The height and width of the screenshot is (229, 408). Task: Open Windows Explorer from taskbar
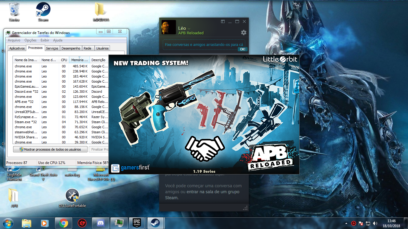click(x=27, y=223)
